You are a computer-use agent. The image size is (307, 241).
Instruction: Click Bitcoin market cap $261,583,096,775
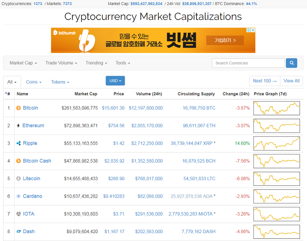pyautogui.click(x=79, y=108)
